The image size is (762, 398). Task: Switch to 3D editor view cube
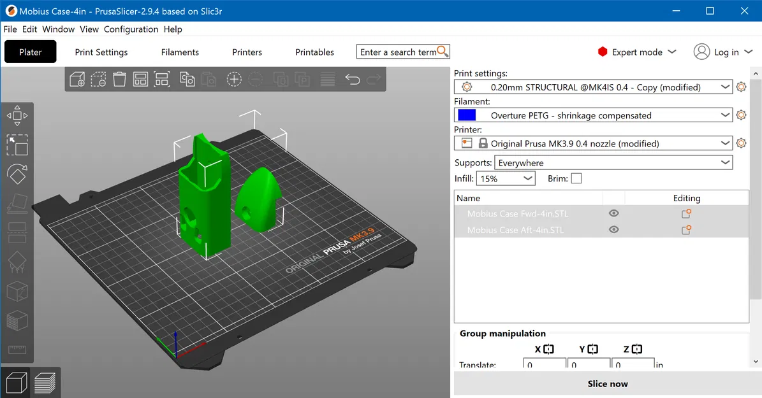point(16,383)
